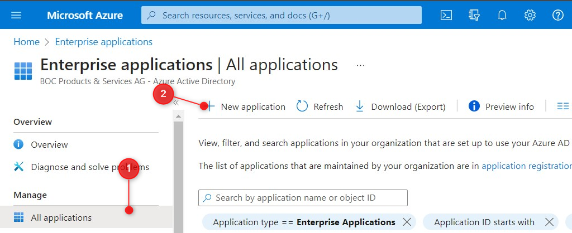Click the Preview info button
The image size is (572, 233).
(501, 106)
